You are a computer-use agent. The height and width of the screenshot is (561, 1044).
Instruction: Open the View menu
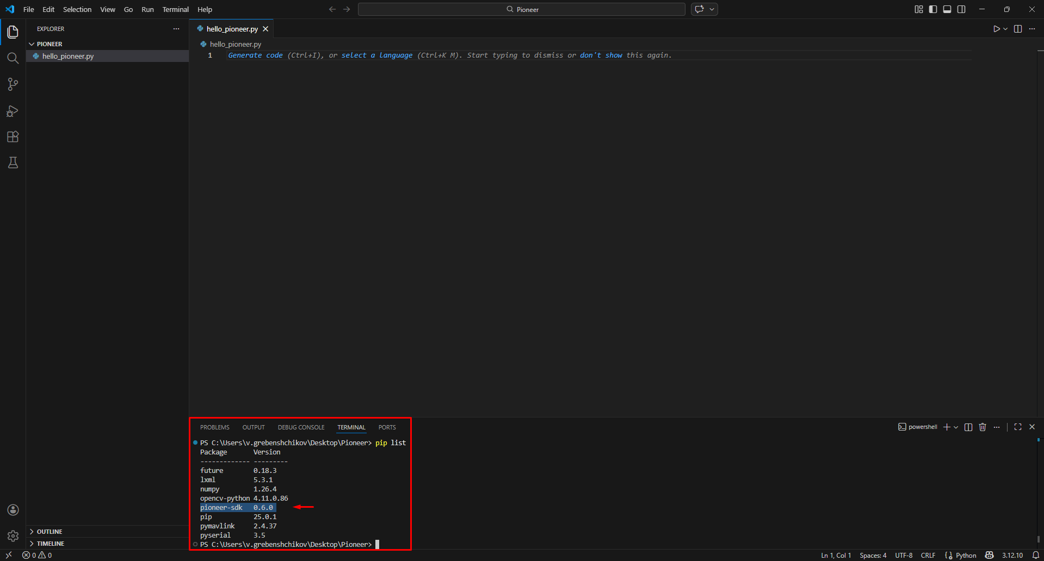108,9
